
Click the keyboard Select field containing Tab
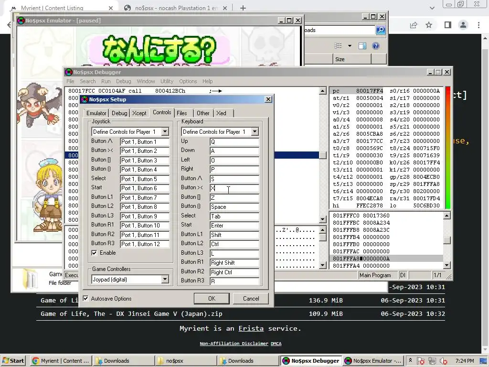[234, 216]
